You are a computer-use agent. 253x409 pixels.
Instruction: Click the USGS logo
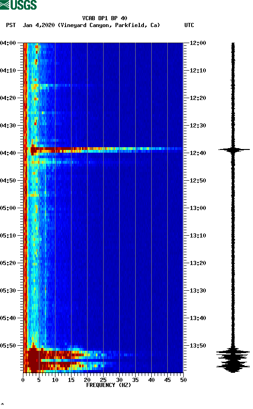[18, 5]
